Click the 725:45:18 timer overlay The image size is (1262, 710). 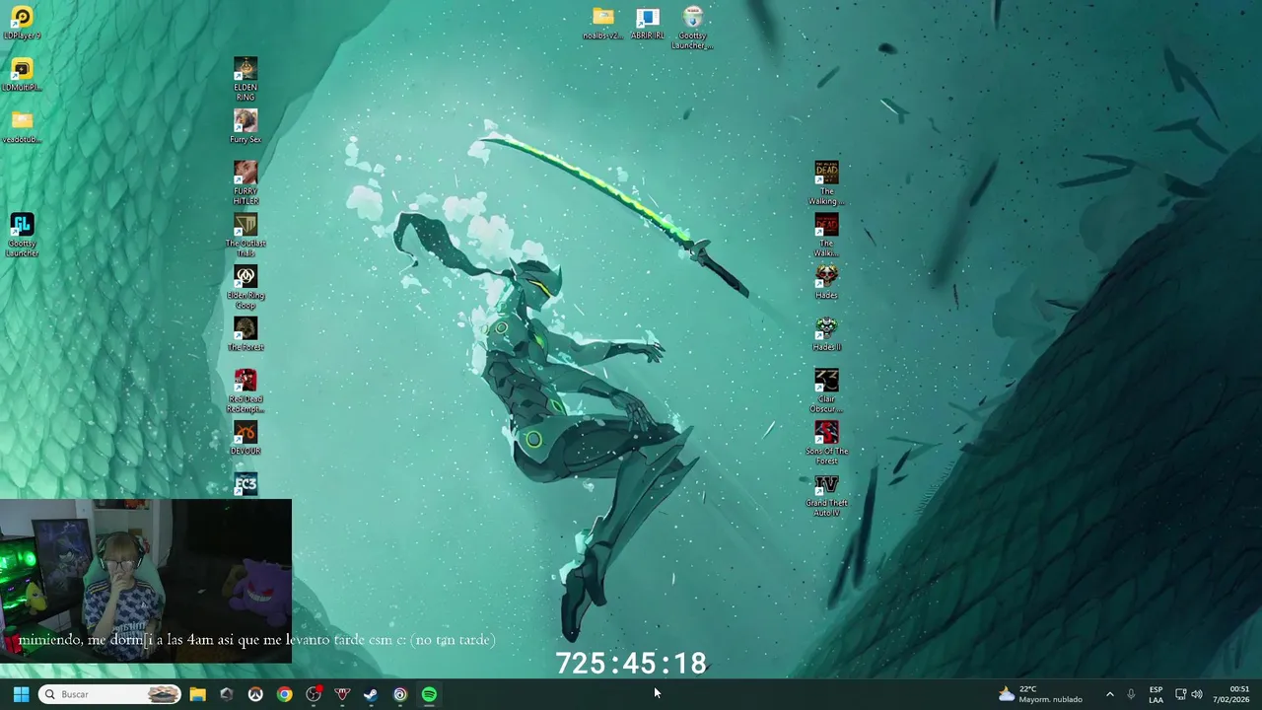631,663
